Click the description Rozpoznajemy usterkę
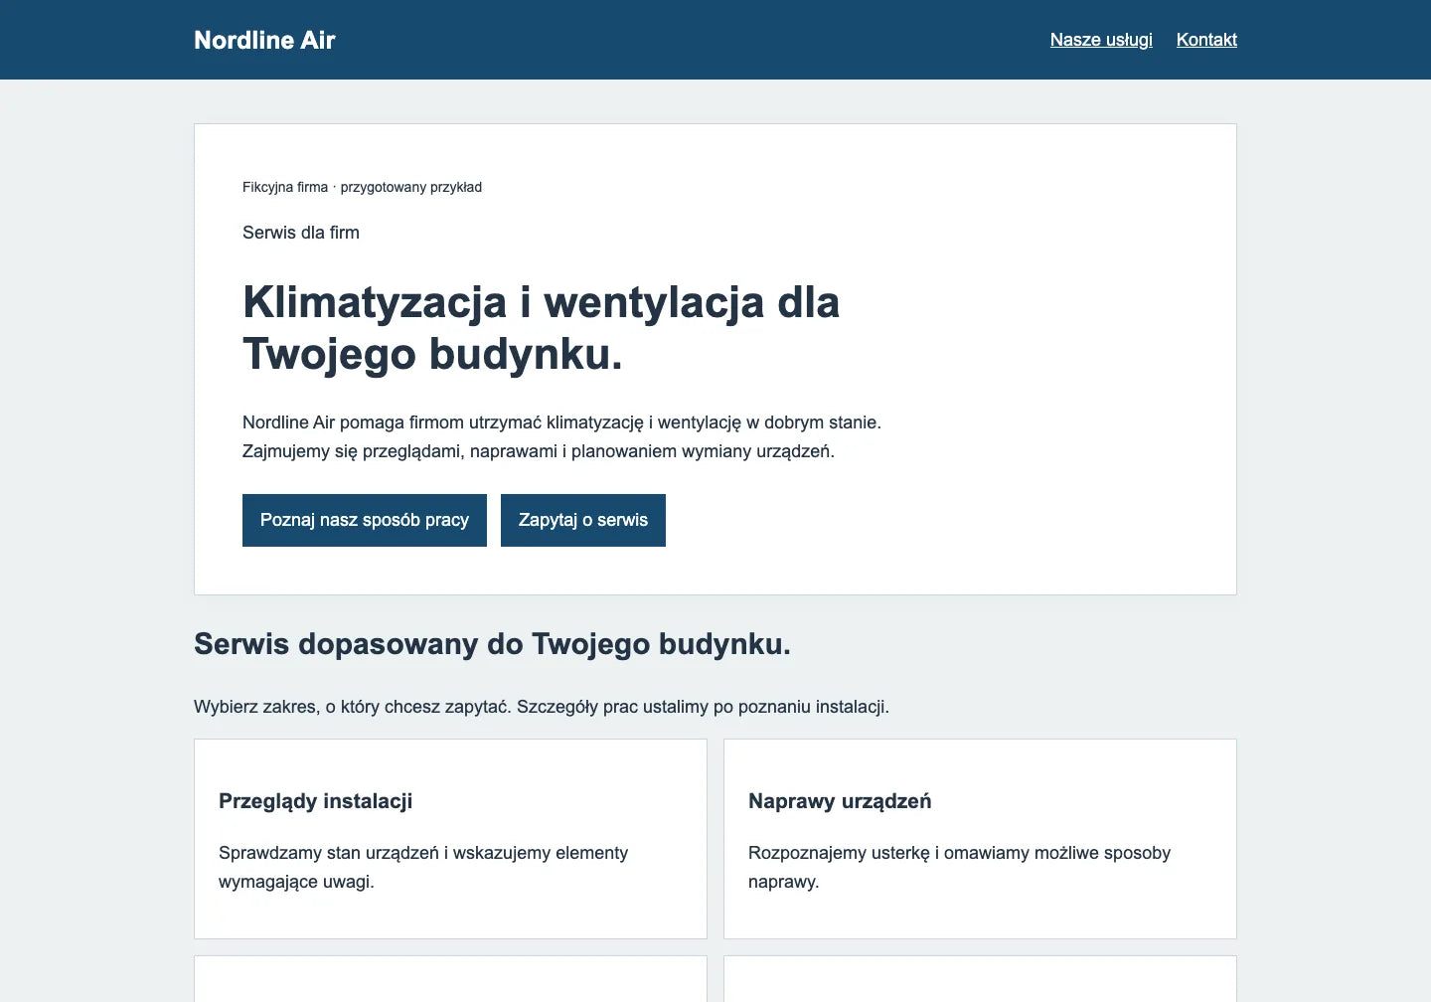Screen dimensions: 1431x1002 tap(959, 867)
